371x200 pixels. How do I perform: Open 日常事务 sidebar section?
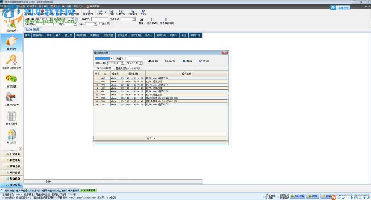[12, 154]
